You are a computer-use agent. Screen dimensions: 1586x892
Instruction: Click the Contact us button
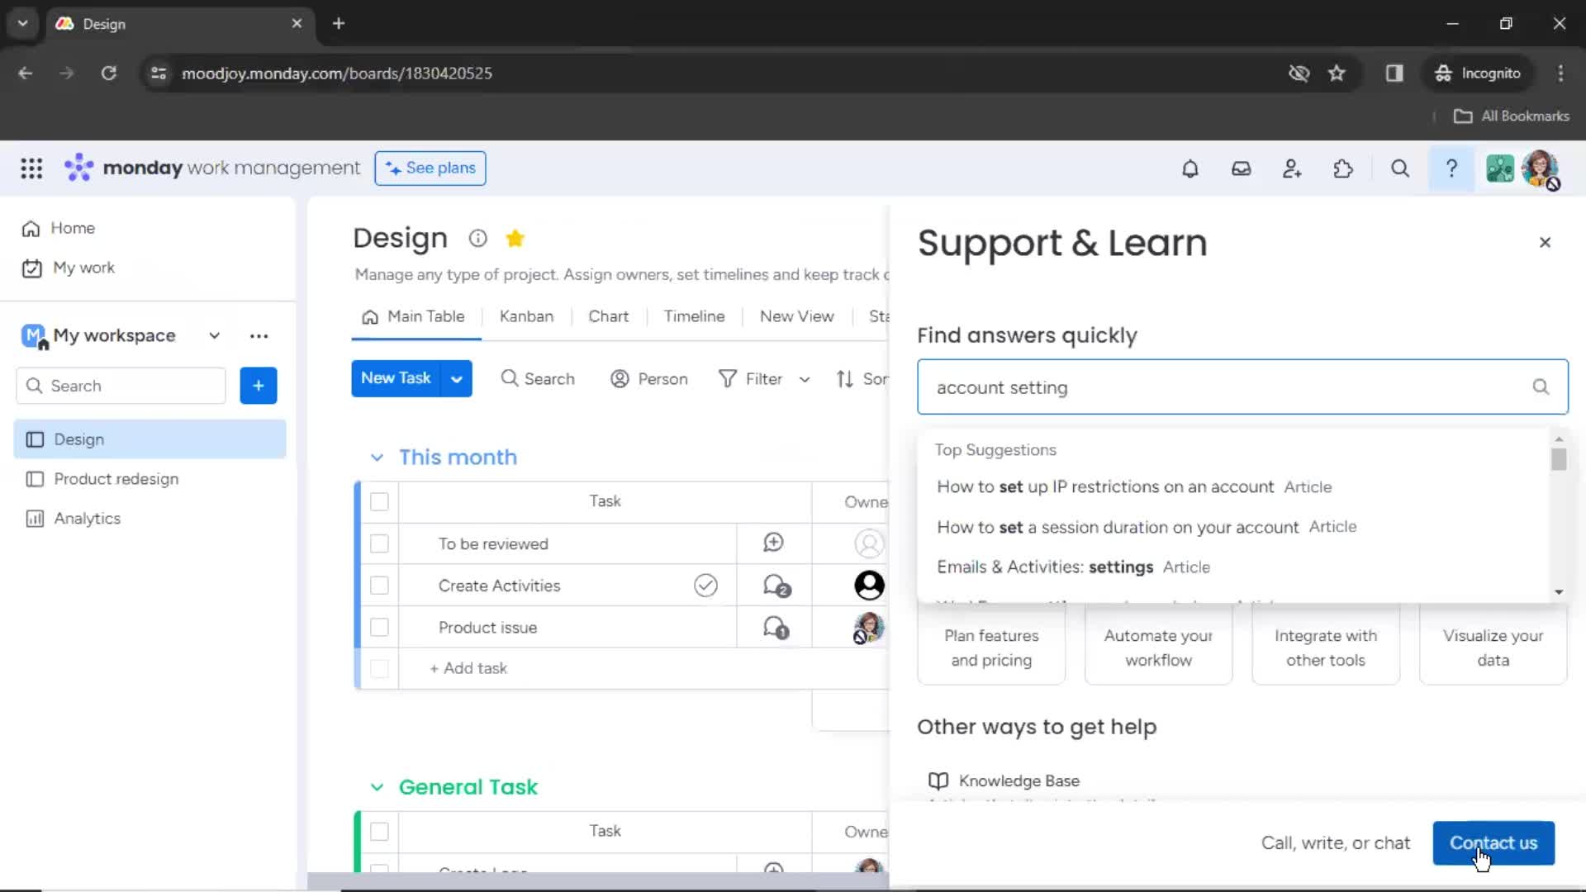(x=1493, y=842)
